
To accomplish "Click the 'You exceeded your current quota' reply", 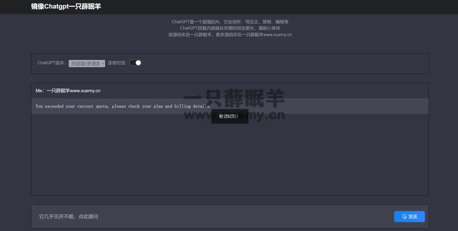I will point(123,106).
